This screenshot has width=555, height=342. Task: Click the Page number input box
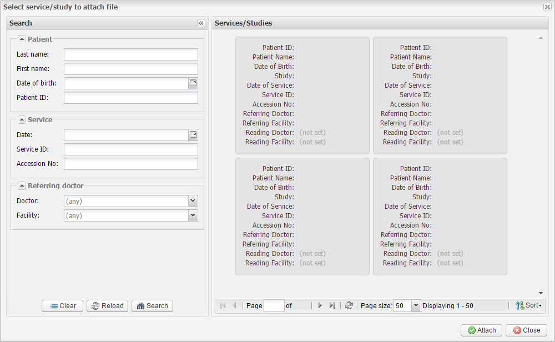pyautogui.click(x=274, y=305)
